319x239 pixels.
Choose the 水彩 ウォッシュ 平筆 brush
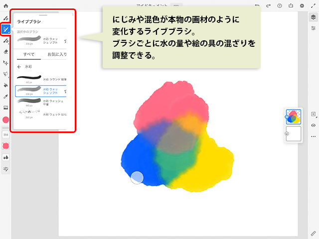[41, 103]
